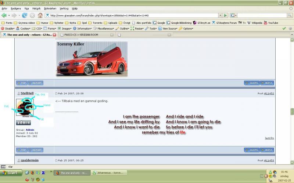Click Quote button on StellHell's post
Viewport: 294px width, 183px height.
pyautogui.click(x=252, y=150)
